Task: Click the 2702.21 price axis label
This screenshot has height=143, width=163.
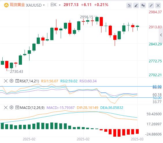Action: pos(155,75)
